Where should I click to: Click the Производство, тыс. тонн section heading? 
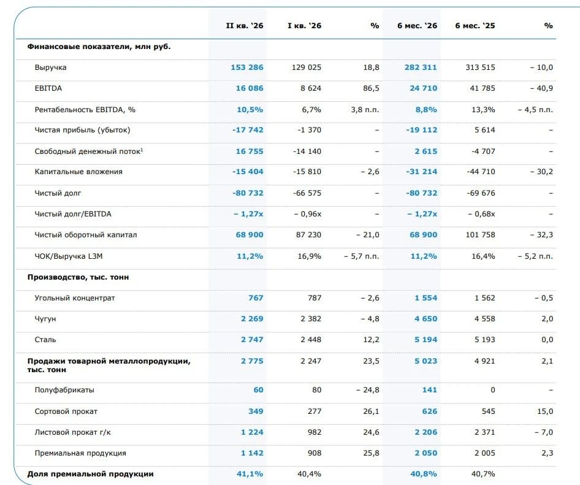pos(78,277)
